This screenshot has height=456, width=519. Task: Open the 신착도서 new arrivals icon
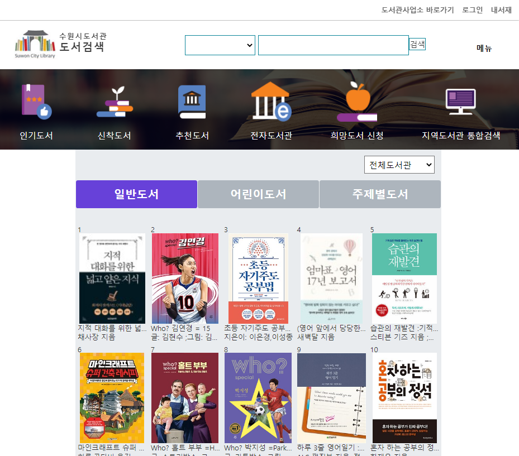pos(115,102)
